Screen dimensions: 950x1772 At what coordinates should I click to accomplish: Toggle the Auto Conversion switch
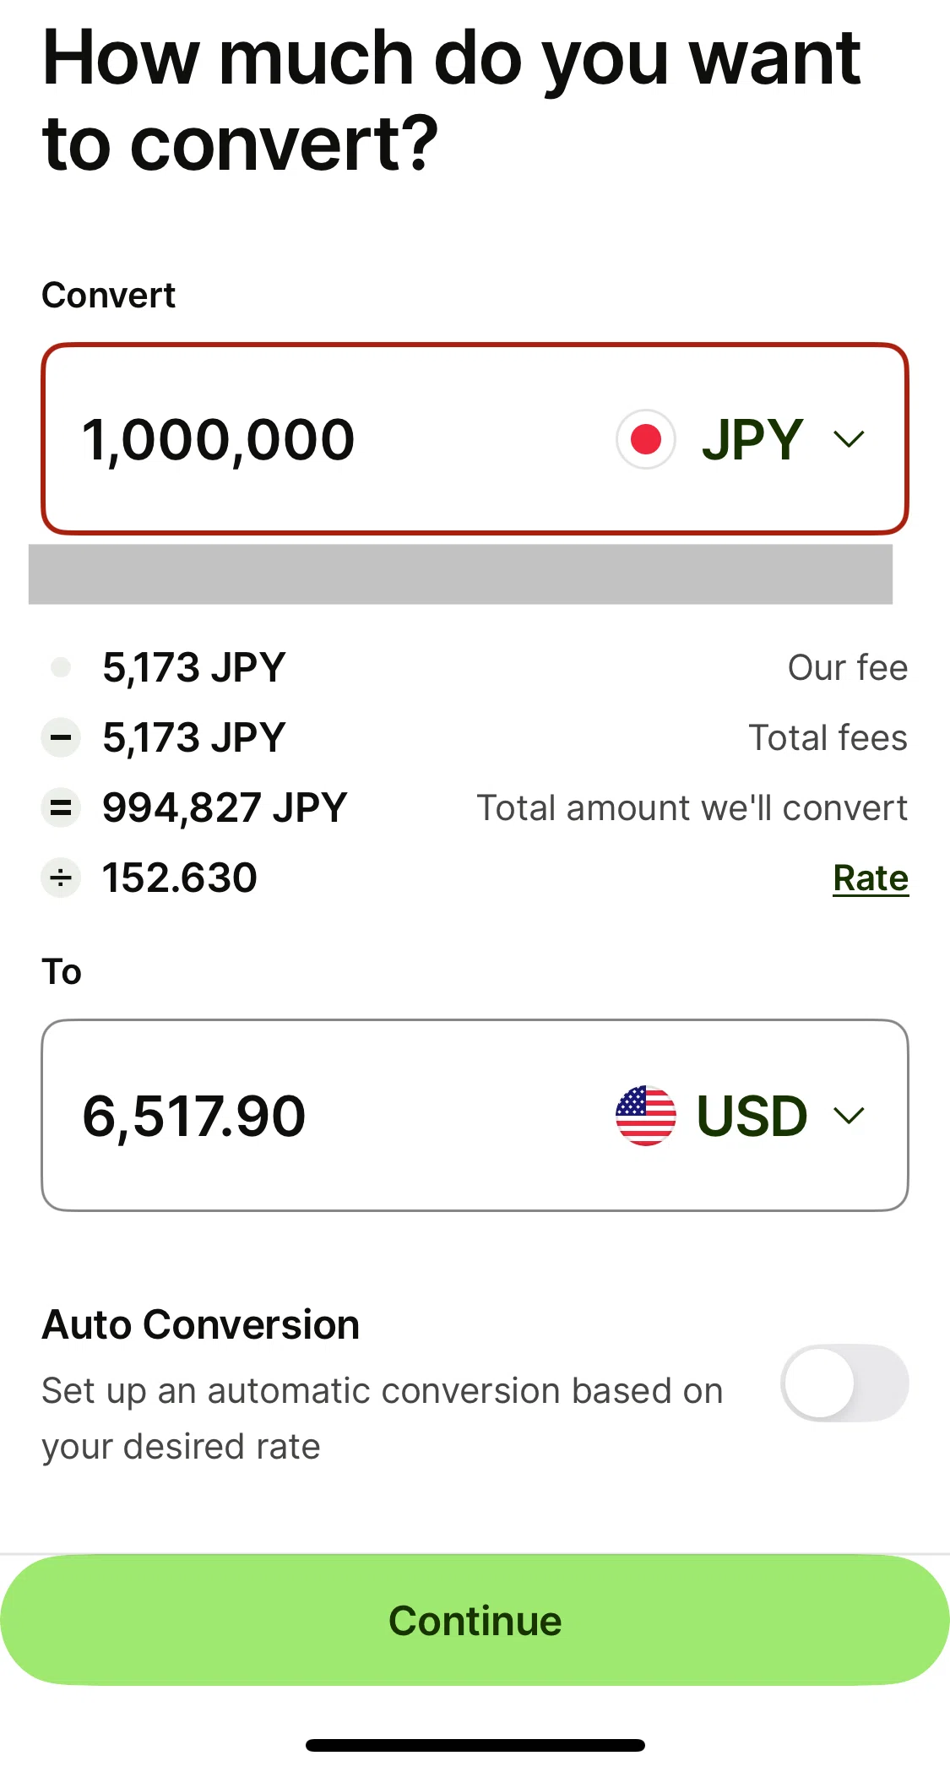(x=844, y=1383)
